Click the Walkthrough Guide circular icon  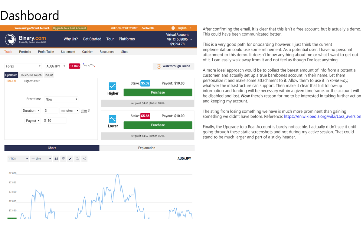point(159,66)
